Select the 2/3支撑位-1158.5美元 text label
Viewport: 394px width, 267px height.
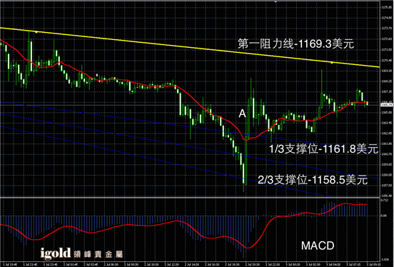[313, 180]
